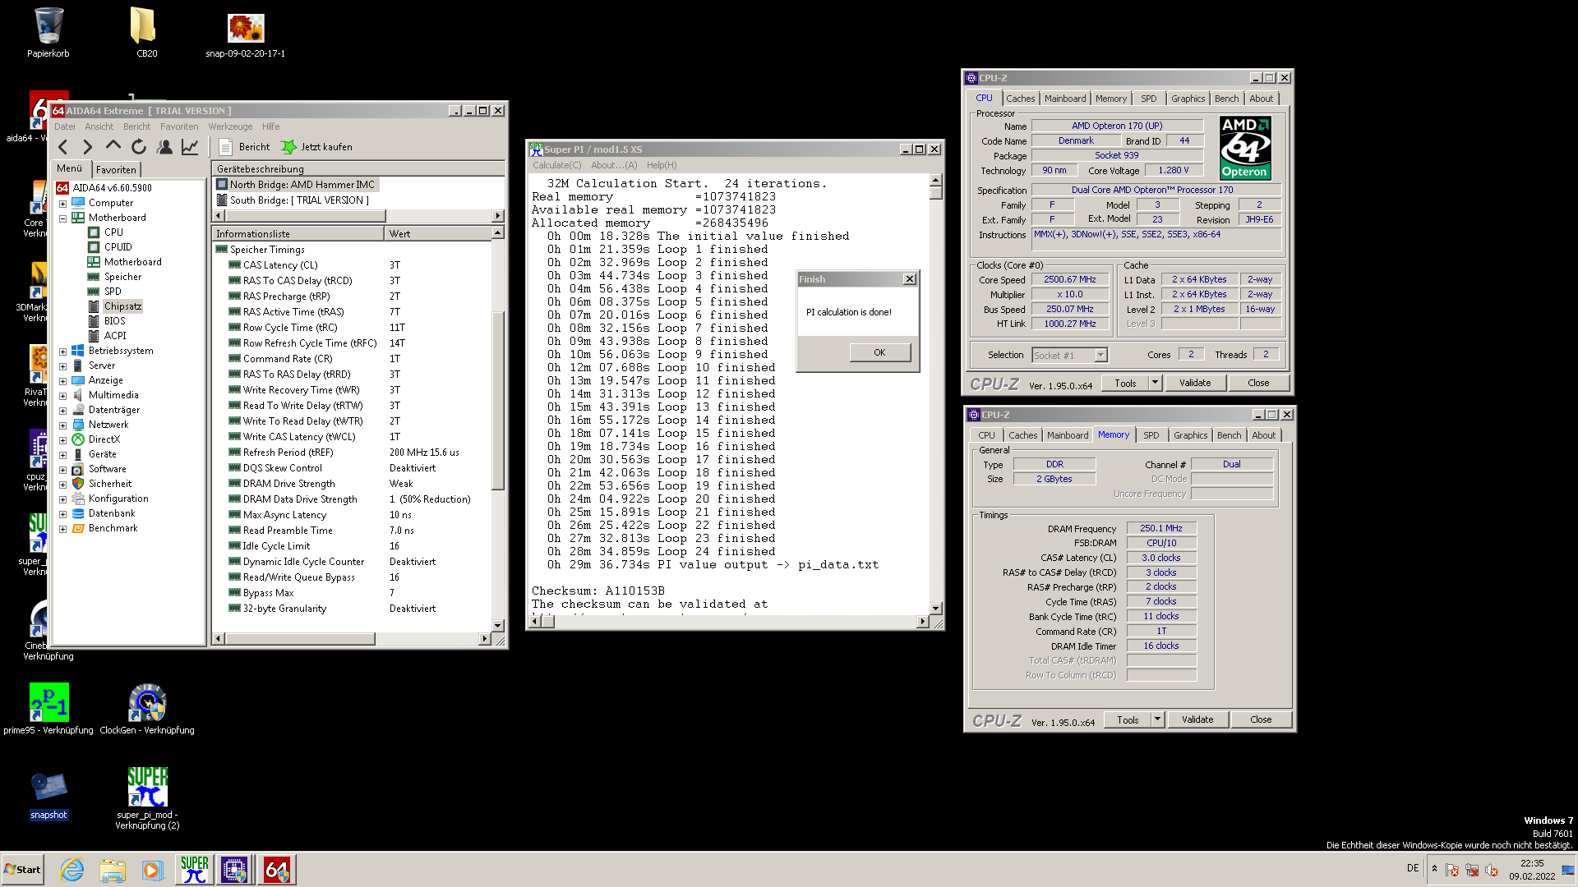Open Calculate(C) menu in Super PI
Viewport: 1578px width, 887px height.
tap(556, 165)
